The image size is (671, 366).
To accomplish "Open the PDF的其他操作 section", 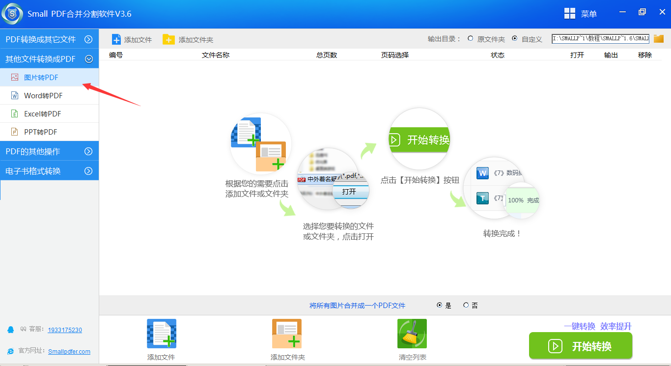I will coord(49,151).
